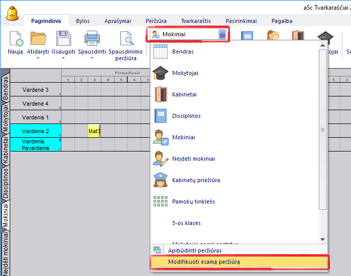This screenshot has width=351, height=276.
Task: Open the Aprašymai ribbon tab
Action: tap(117, 21)
